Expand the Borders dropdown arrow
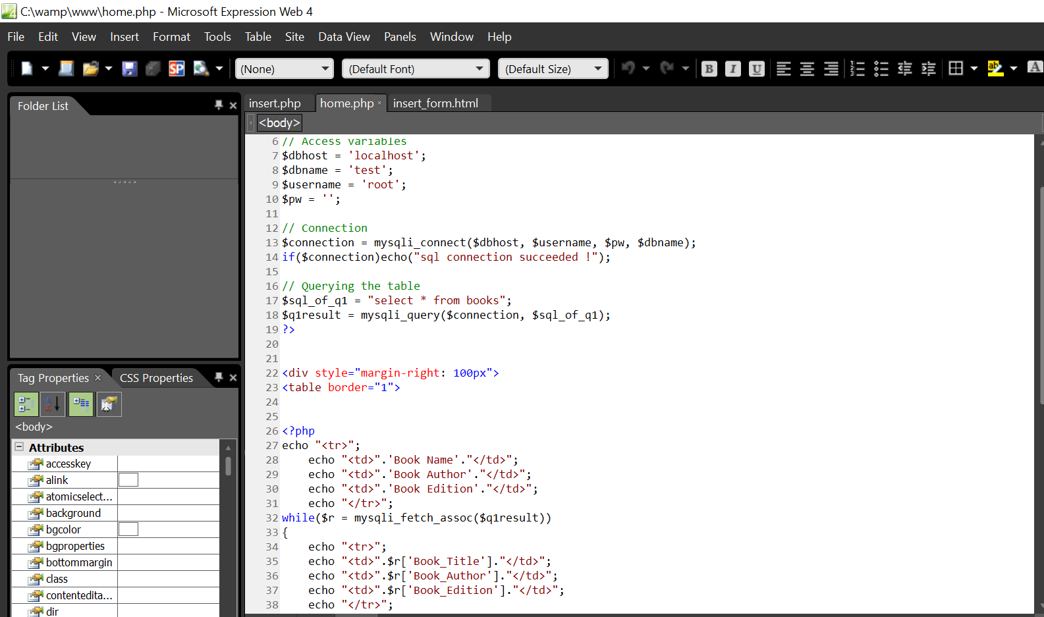This screenshot has width=1044, height=617. pyautogui.click(x=974, y=68)
